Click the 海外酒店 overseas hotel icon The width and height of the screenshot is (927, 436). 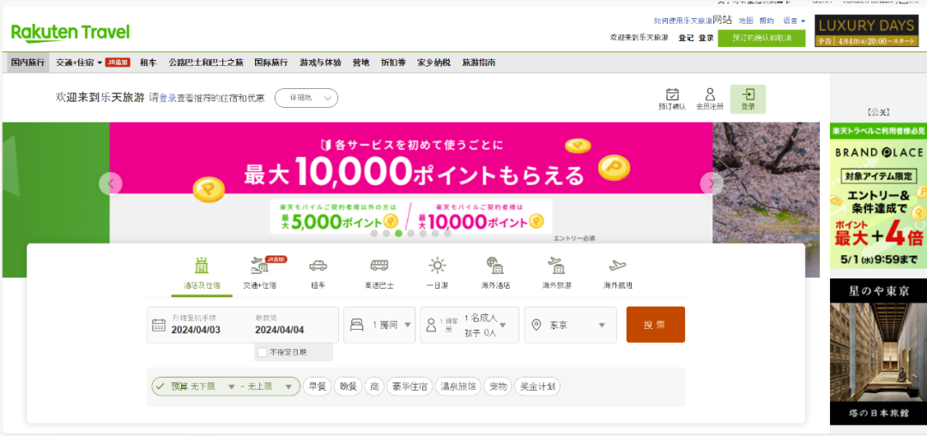tap(495, 266)
